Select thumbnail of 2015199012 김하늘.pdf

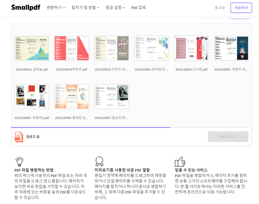click(x=32, y=48)
